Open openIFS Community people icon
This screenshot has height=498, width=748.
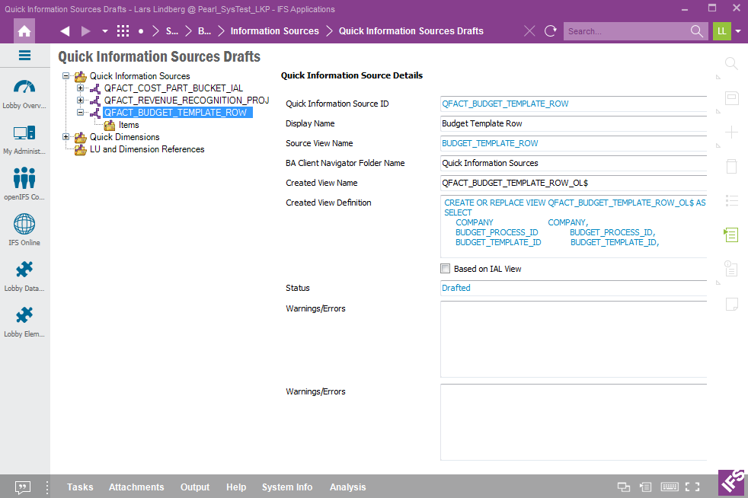24,179
